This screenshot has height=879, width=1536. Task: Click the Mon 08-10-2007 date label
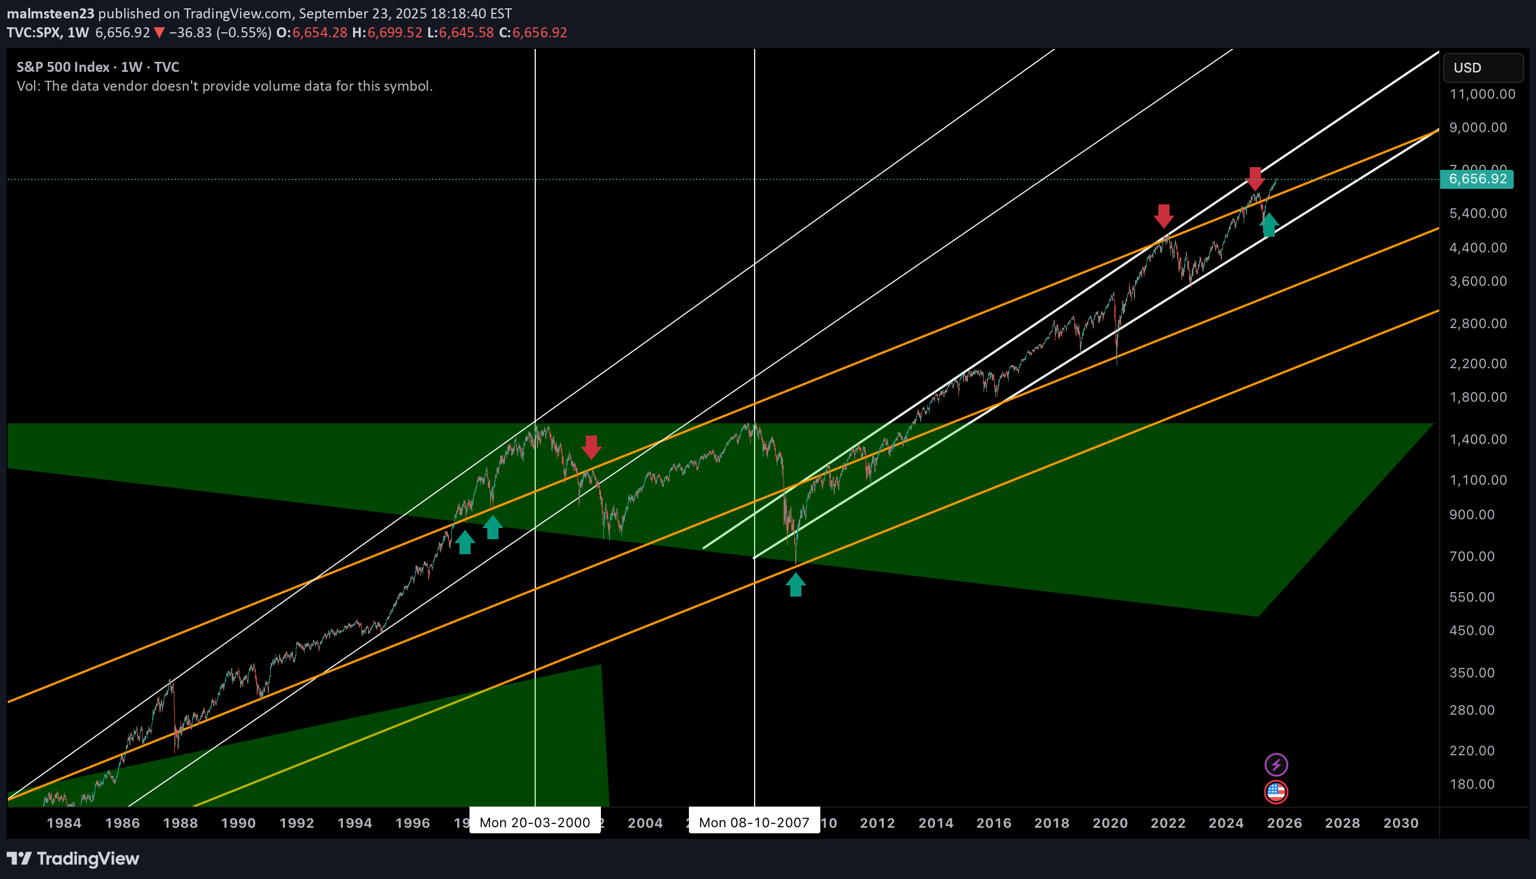tap(754, 822)
